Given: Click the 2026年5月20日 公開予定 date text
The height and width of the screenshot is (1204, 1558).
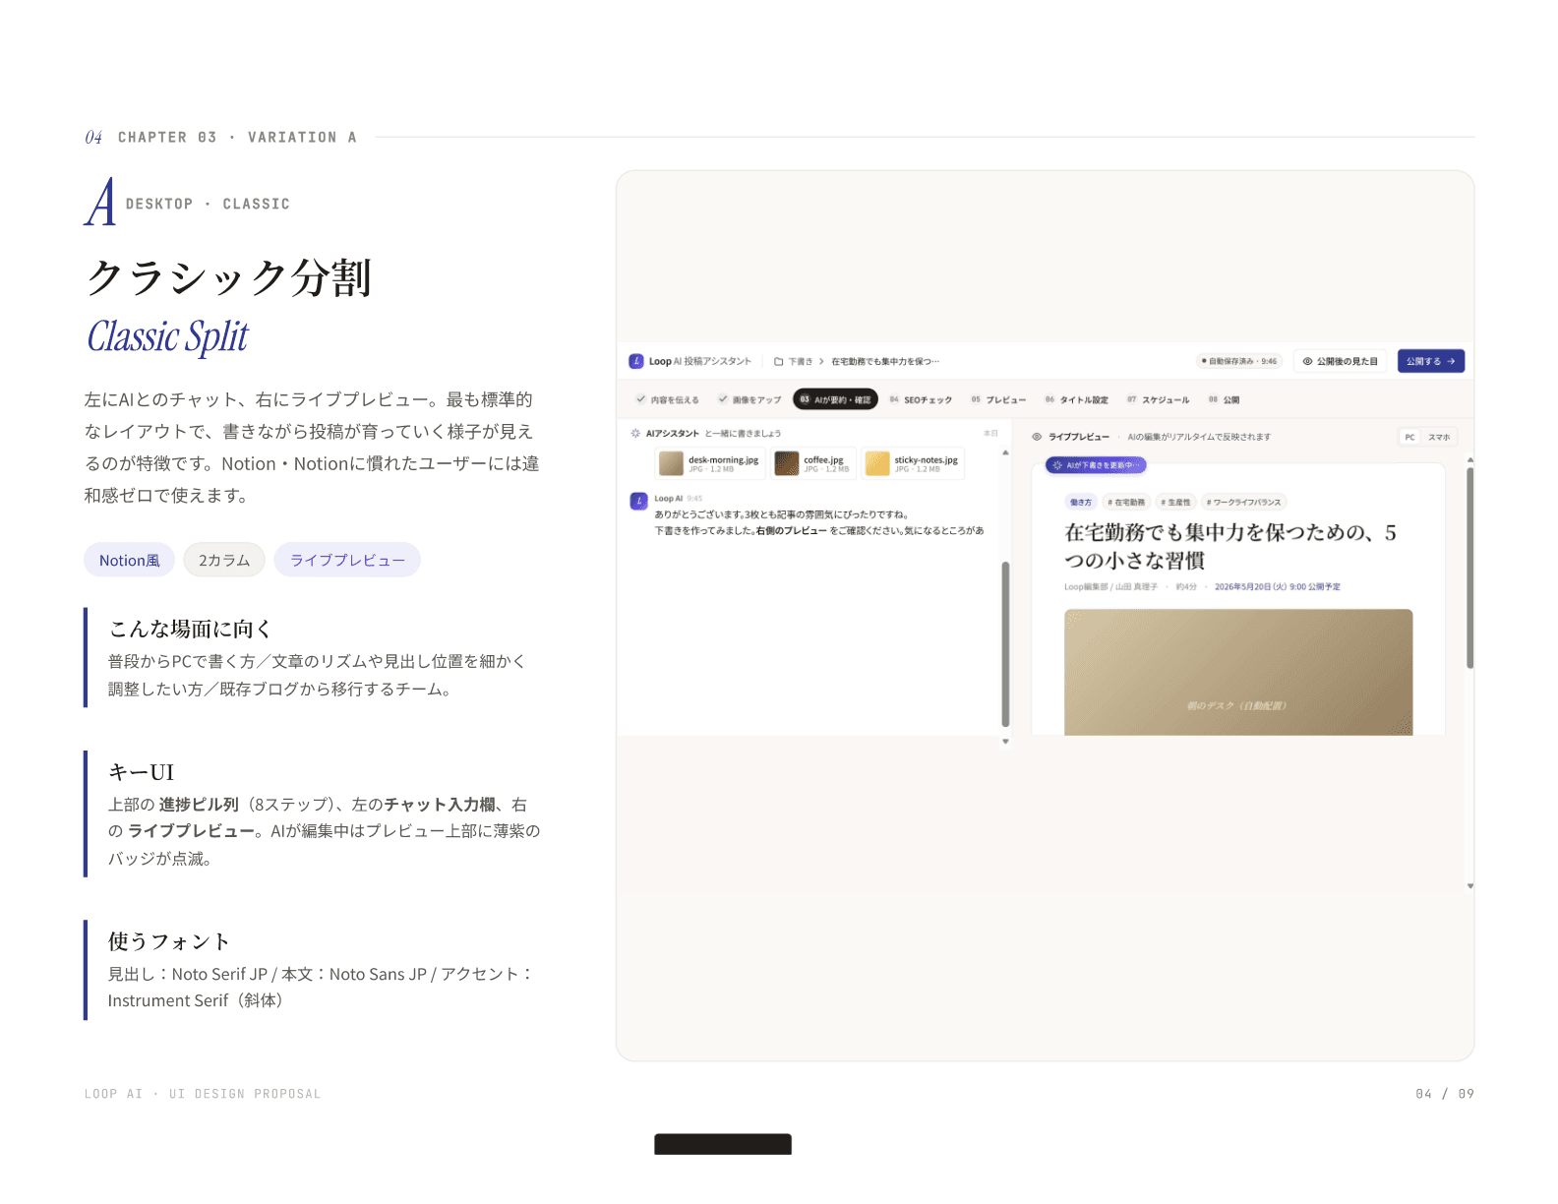Looking at the screenshot, I should point(1277,586).
